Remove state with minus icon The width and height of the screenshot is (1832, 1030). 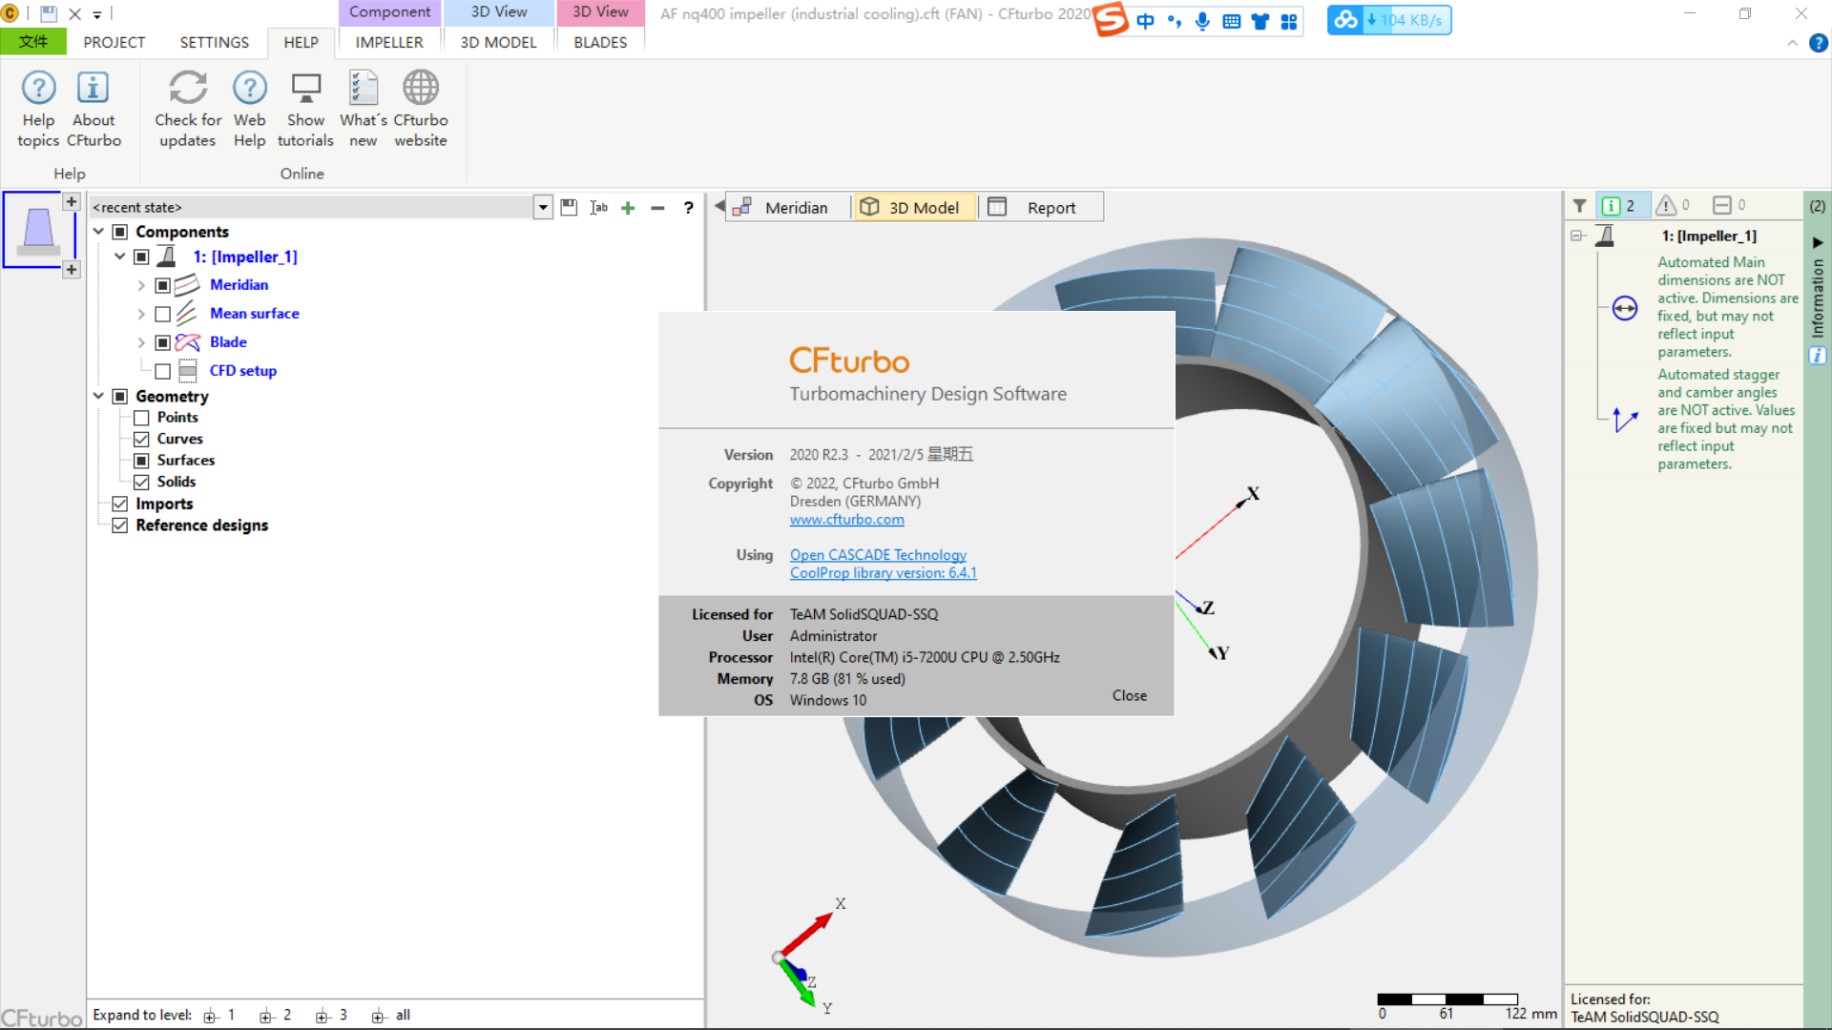(657, 208)
